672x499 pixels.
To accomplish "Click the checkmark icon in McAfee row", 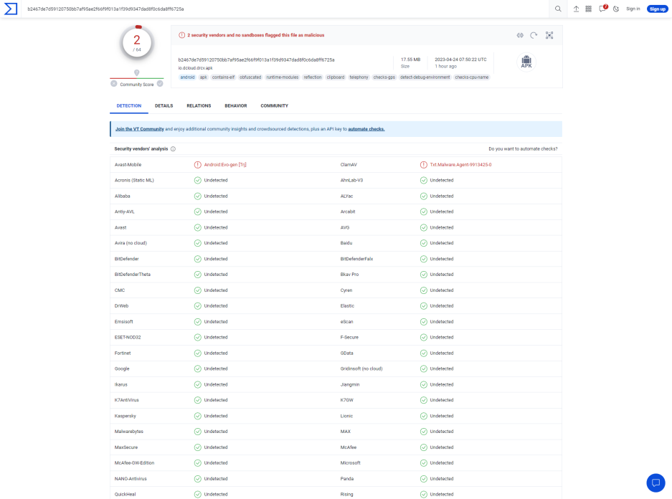I will pyautogui.click(x=423, y=447).
